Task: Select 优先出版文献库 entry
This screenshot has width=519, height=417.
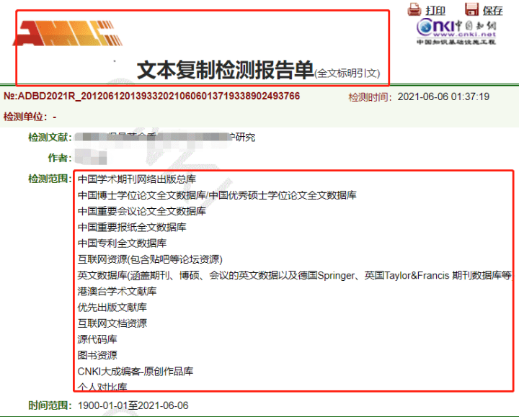Action: [x=112, y=308]
